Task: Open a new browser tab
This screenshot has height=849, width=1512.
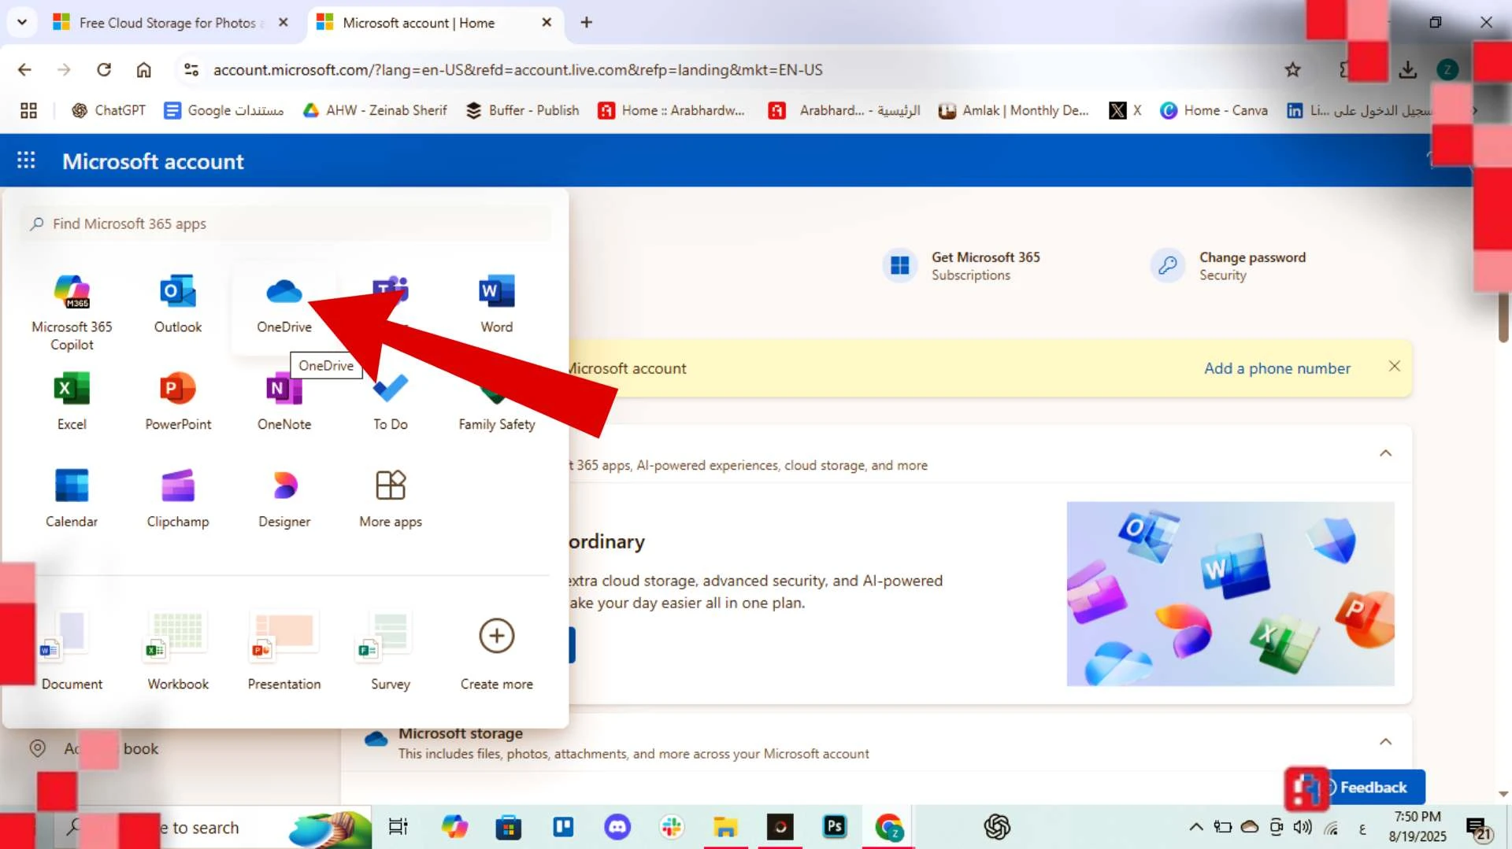Action: click(586, 23)
